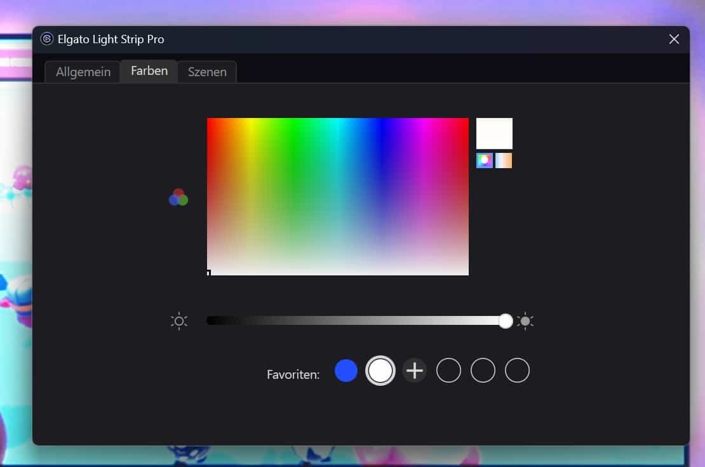Click the dim sun minimum brightness icon
This screenshot has height=467, width=705.
pyautogui.click(x=179, y=321)
